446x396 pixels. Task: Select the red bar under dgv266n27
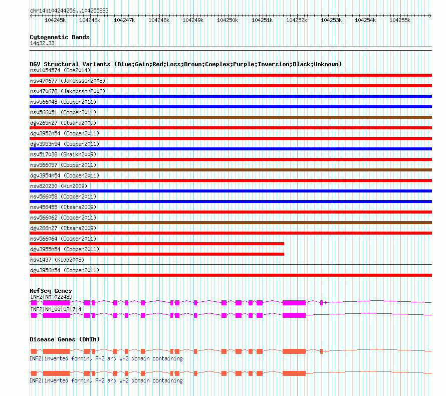pyautogui.click(x=231, y=233)
